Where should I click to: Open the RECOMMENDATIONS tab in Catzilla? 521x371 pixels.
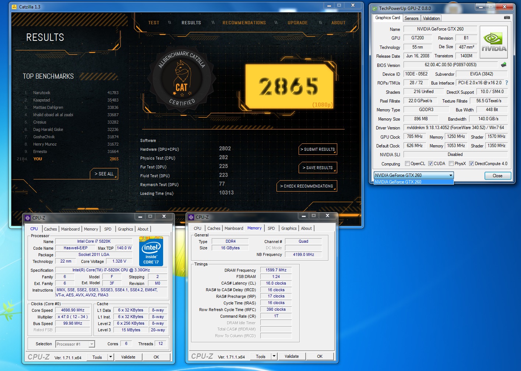pyautogui.click(x=244, y=23)
